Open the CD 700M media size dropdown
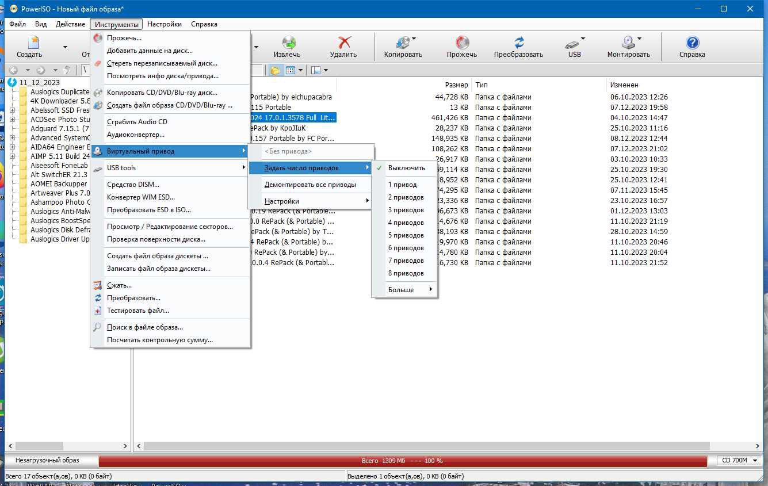 pos(739,460)
